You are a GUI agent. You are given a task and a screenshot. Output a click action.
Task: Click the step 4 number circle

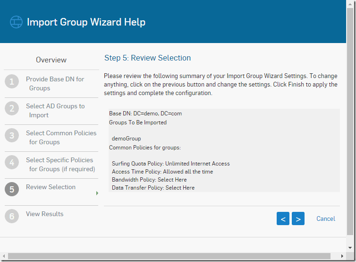12,162
